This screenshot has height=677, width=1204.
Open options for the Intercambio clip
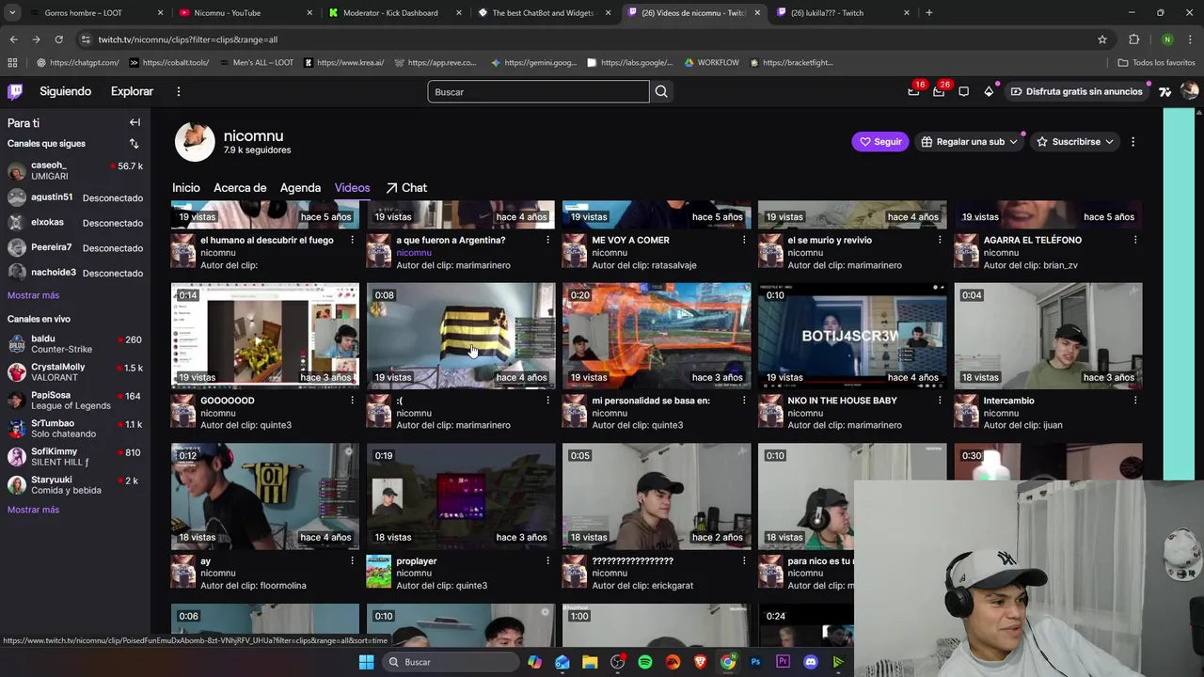click(1135, 401)
